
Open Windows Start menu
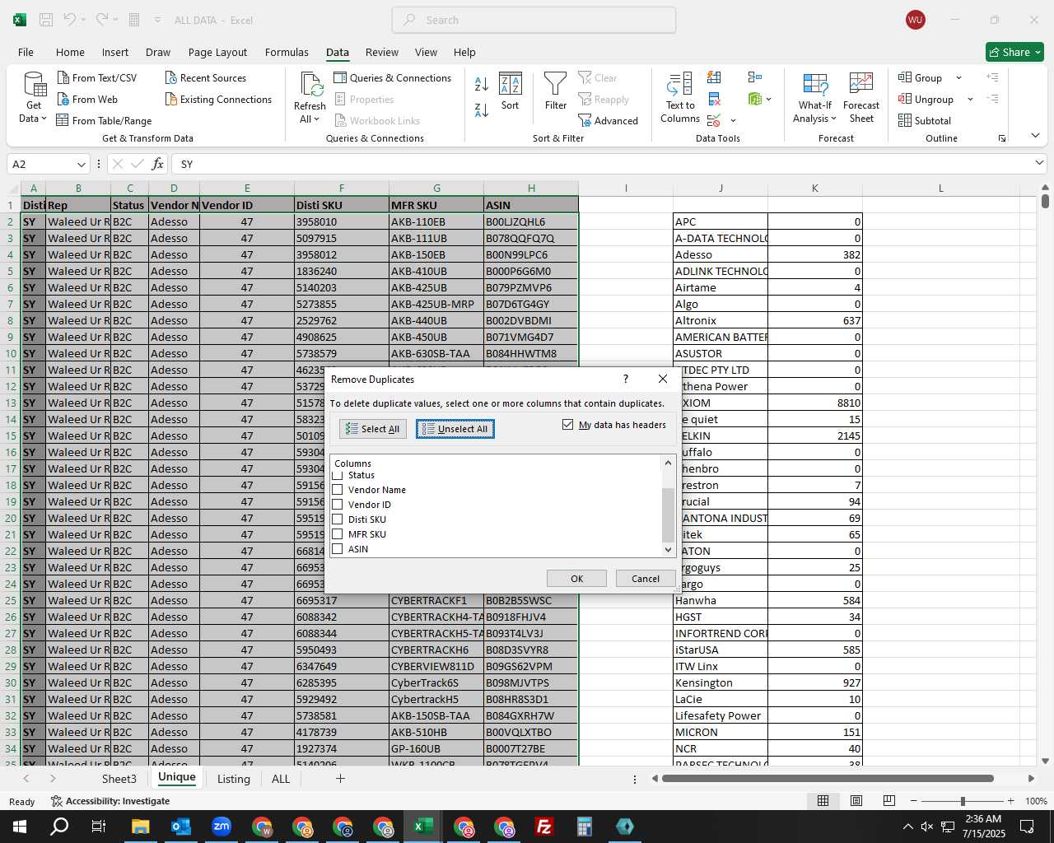click(x=19, y=827)
